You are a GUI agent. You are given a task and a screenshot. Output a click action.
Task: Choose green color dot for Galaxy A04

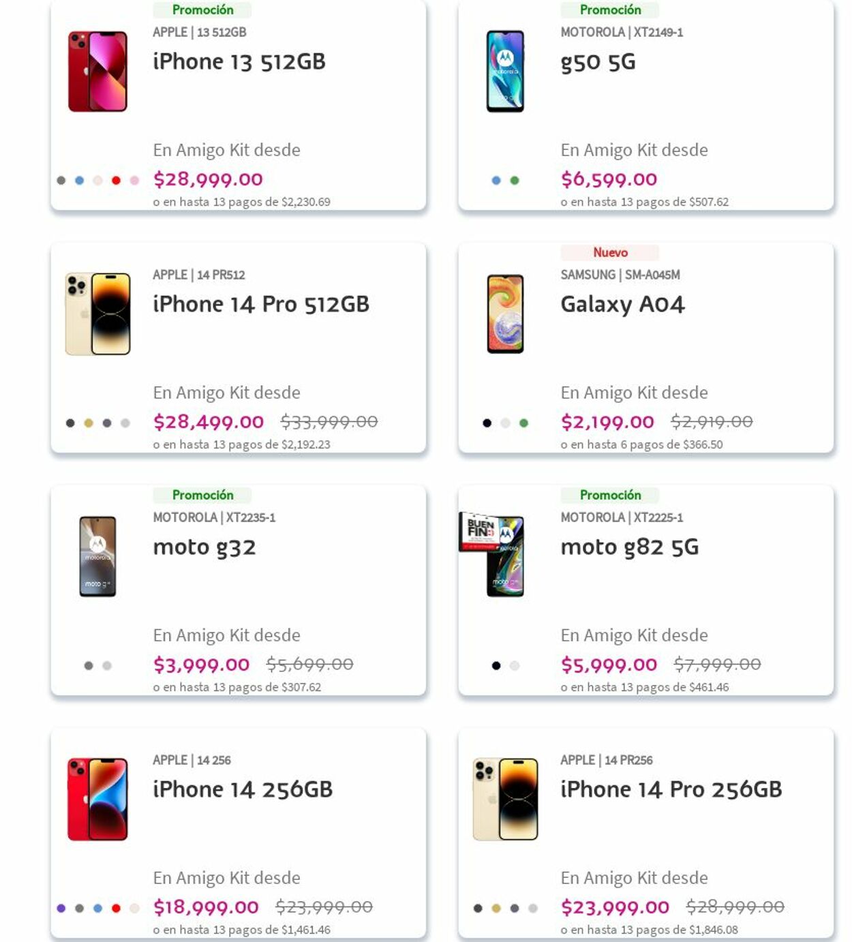[x=523, y=423]
